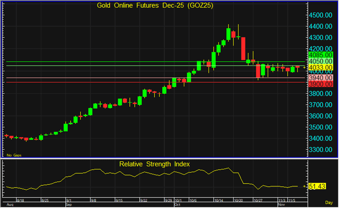339x208 pixels.
Task: Click the yellow arrow marker beside 4033.00
Action: tap(305, 67)
